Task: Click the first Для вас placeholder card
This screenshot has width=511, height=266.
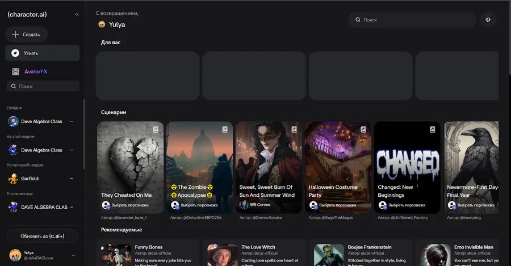Action: (148, 75)
